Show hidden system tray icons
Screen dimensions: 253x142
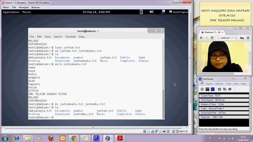click(x=215, y=138)
